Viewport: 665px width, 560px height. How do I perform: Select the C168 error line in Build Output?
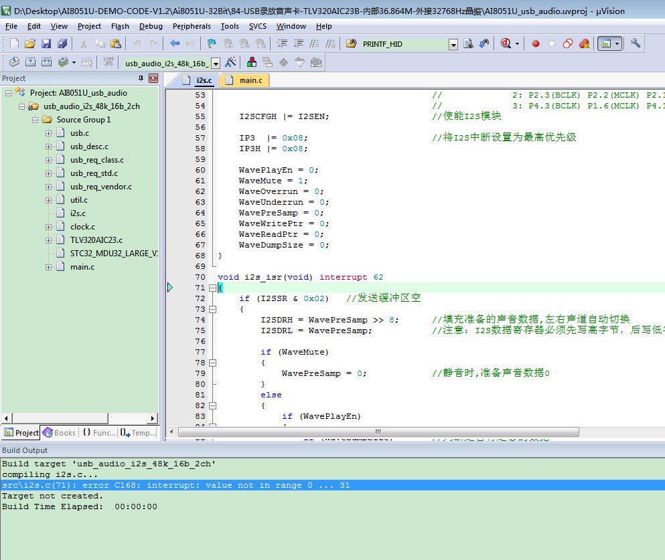click(x=175, y=485)
